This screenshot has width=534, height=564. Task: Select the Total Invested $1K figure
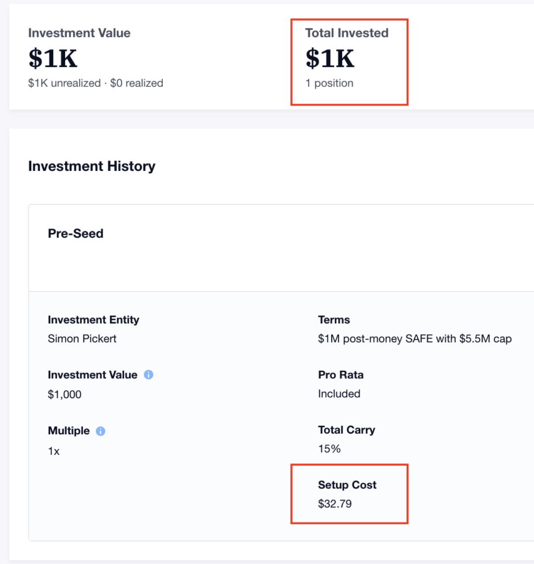[330, 58]
